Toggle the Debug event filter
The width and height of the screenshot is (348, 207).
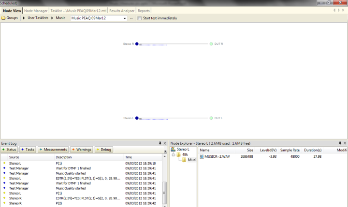(103, 150)
